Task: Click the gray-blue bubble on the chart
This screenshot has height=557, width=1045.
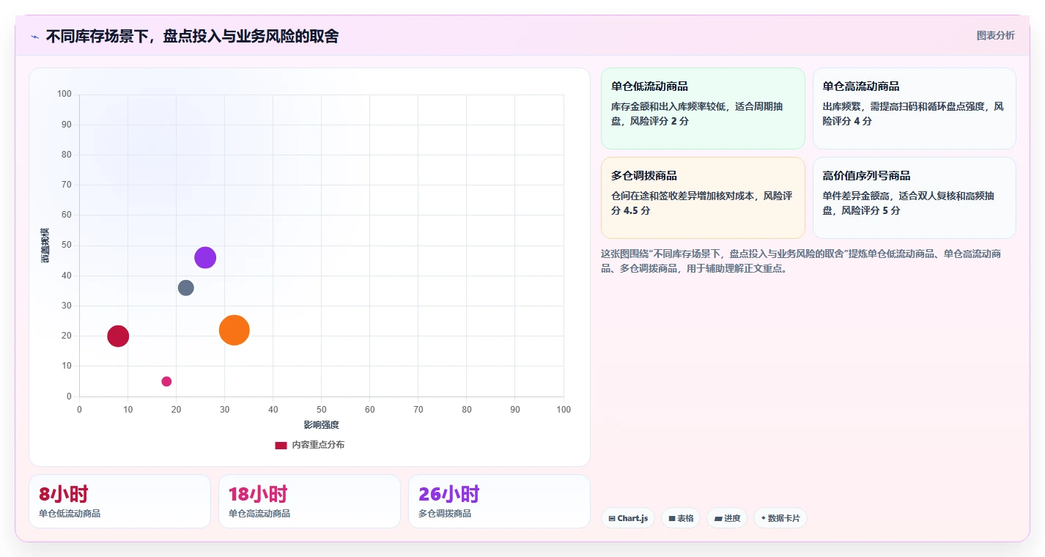Action: click(x=186, y=288)
